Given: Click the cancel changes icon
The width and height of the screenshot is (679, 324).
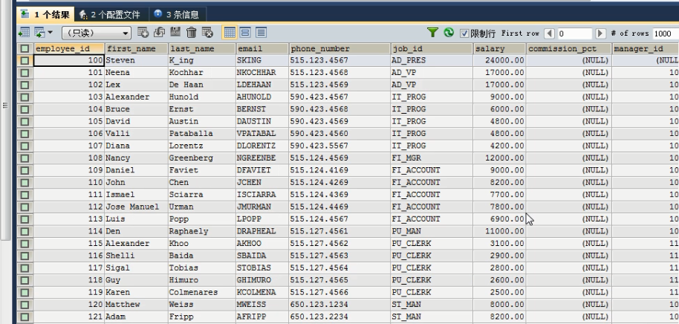Looking at the screenshot, I should pos(207,33).
